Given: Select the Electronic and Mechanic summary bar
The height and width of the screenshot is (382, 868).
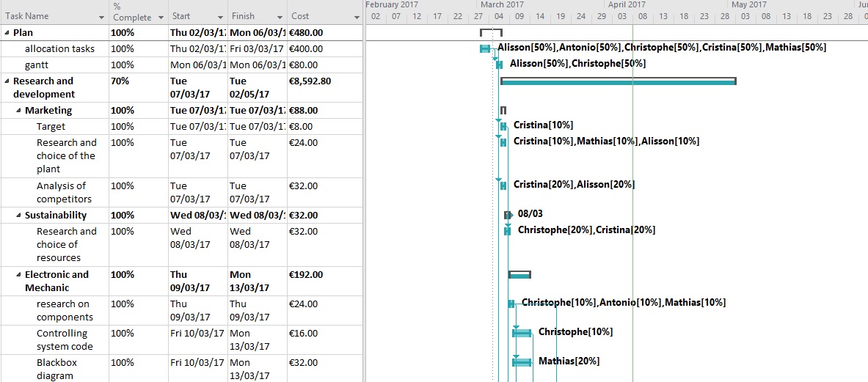Looking at the screenshot, I should (519, 275).
